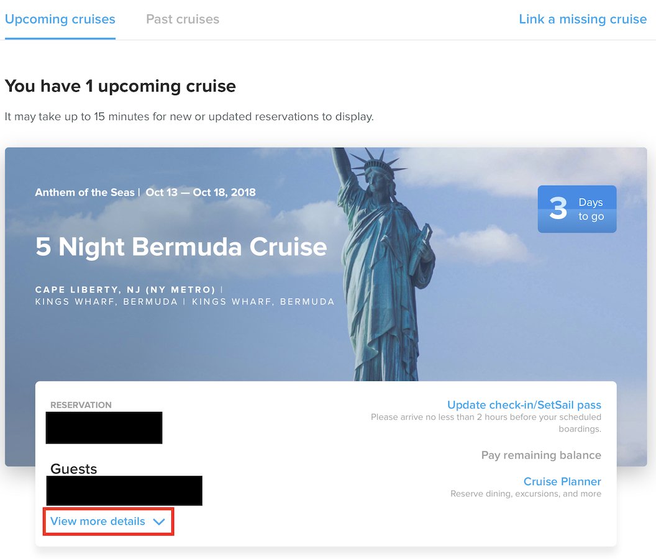Screen dimensions: 656x559
Task: Click the Guests heading
Action: tap(74, 469)
